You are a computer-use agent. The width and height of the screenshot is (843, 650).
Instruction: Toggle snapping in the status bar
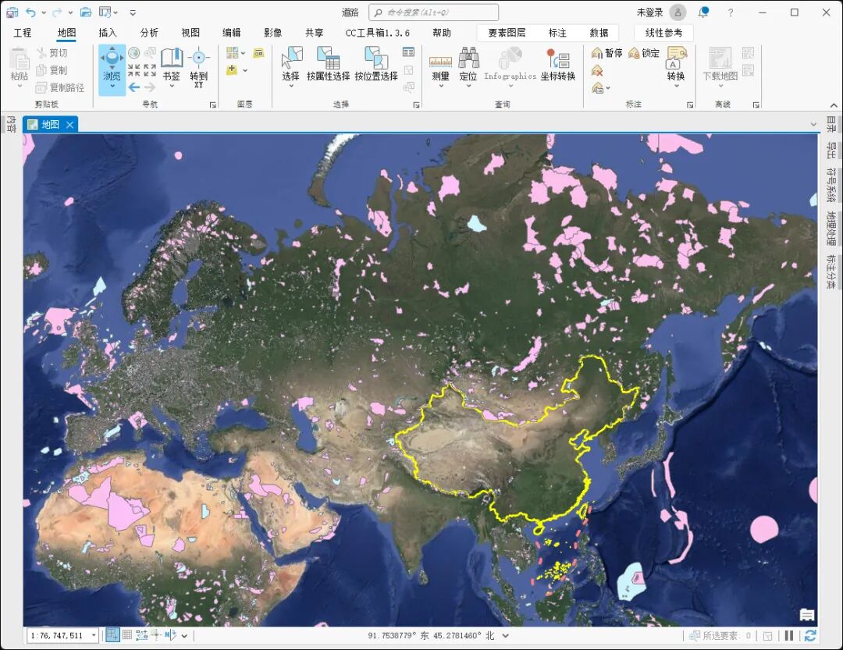[112, 635]
